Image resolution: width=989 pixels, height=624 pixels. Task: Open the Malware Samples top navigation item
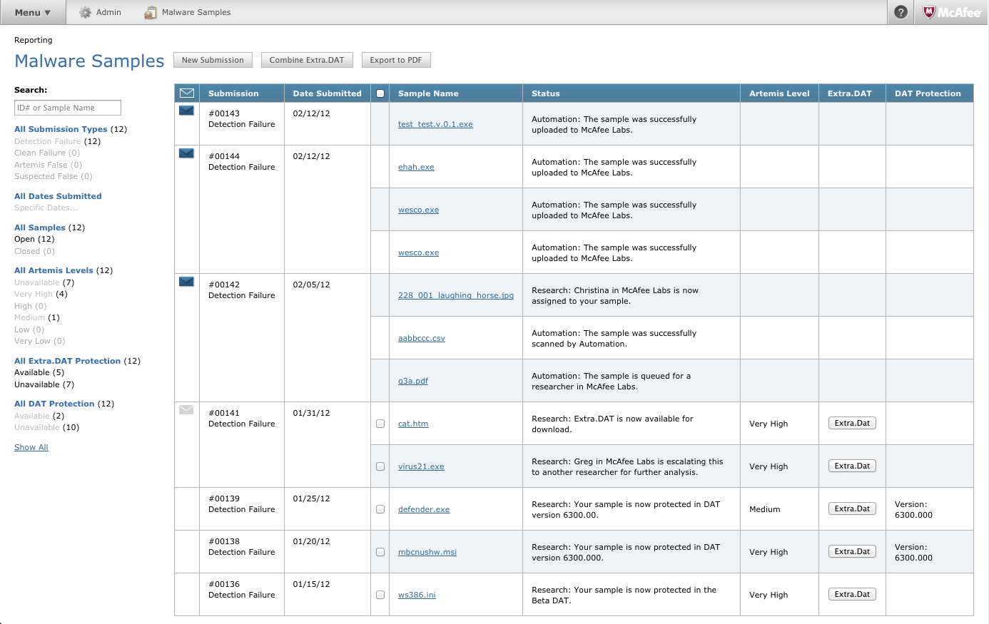(188, 12)
